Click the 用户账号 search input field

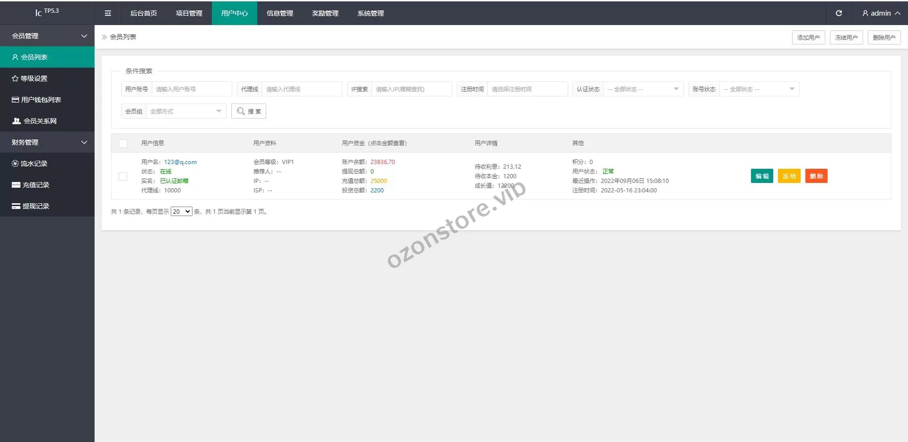pyautogui.click(x=192, y=89)
